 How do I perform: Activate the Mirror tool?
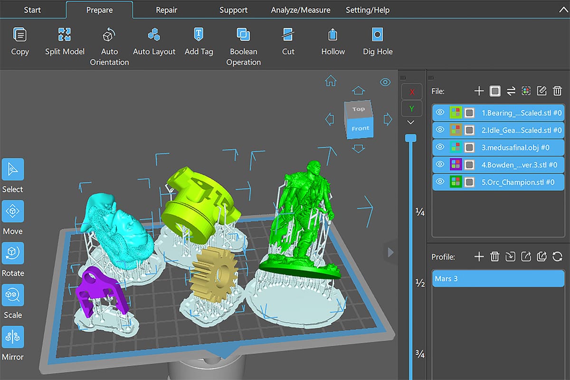13,337
